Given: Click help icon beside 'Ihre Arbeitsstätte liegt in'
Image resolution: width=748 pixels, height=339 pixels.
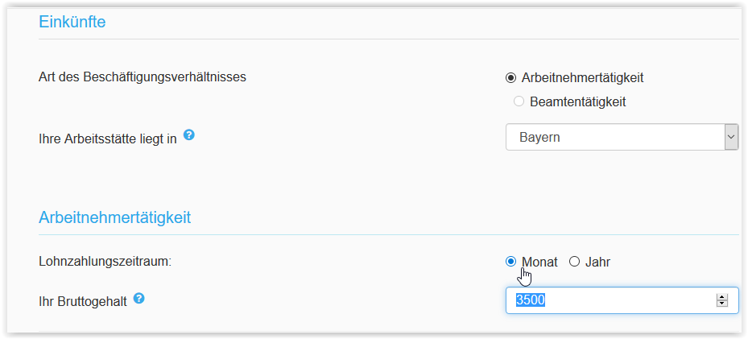Looking at the screenshot, I should [x=189, y=134].
